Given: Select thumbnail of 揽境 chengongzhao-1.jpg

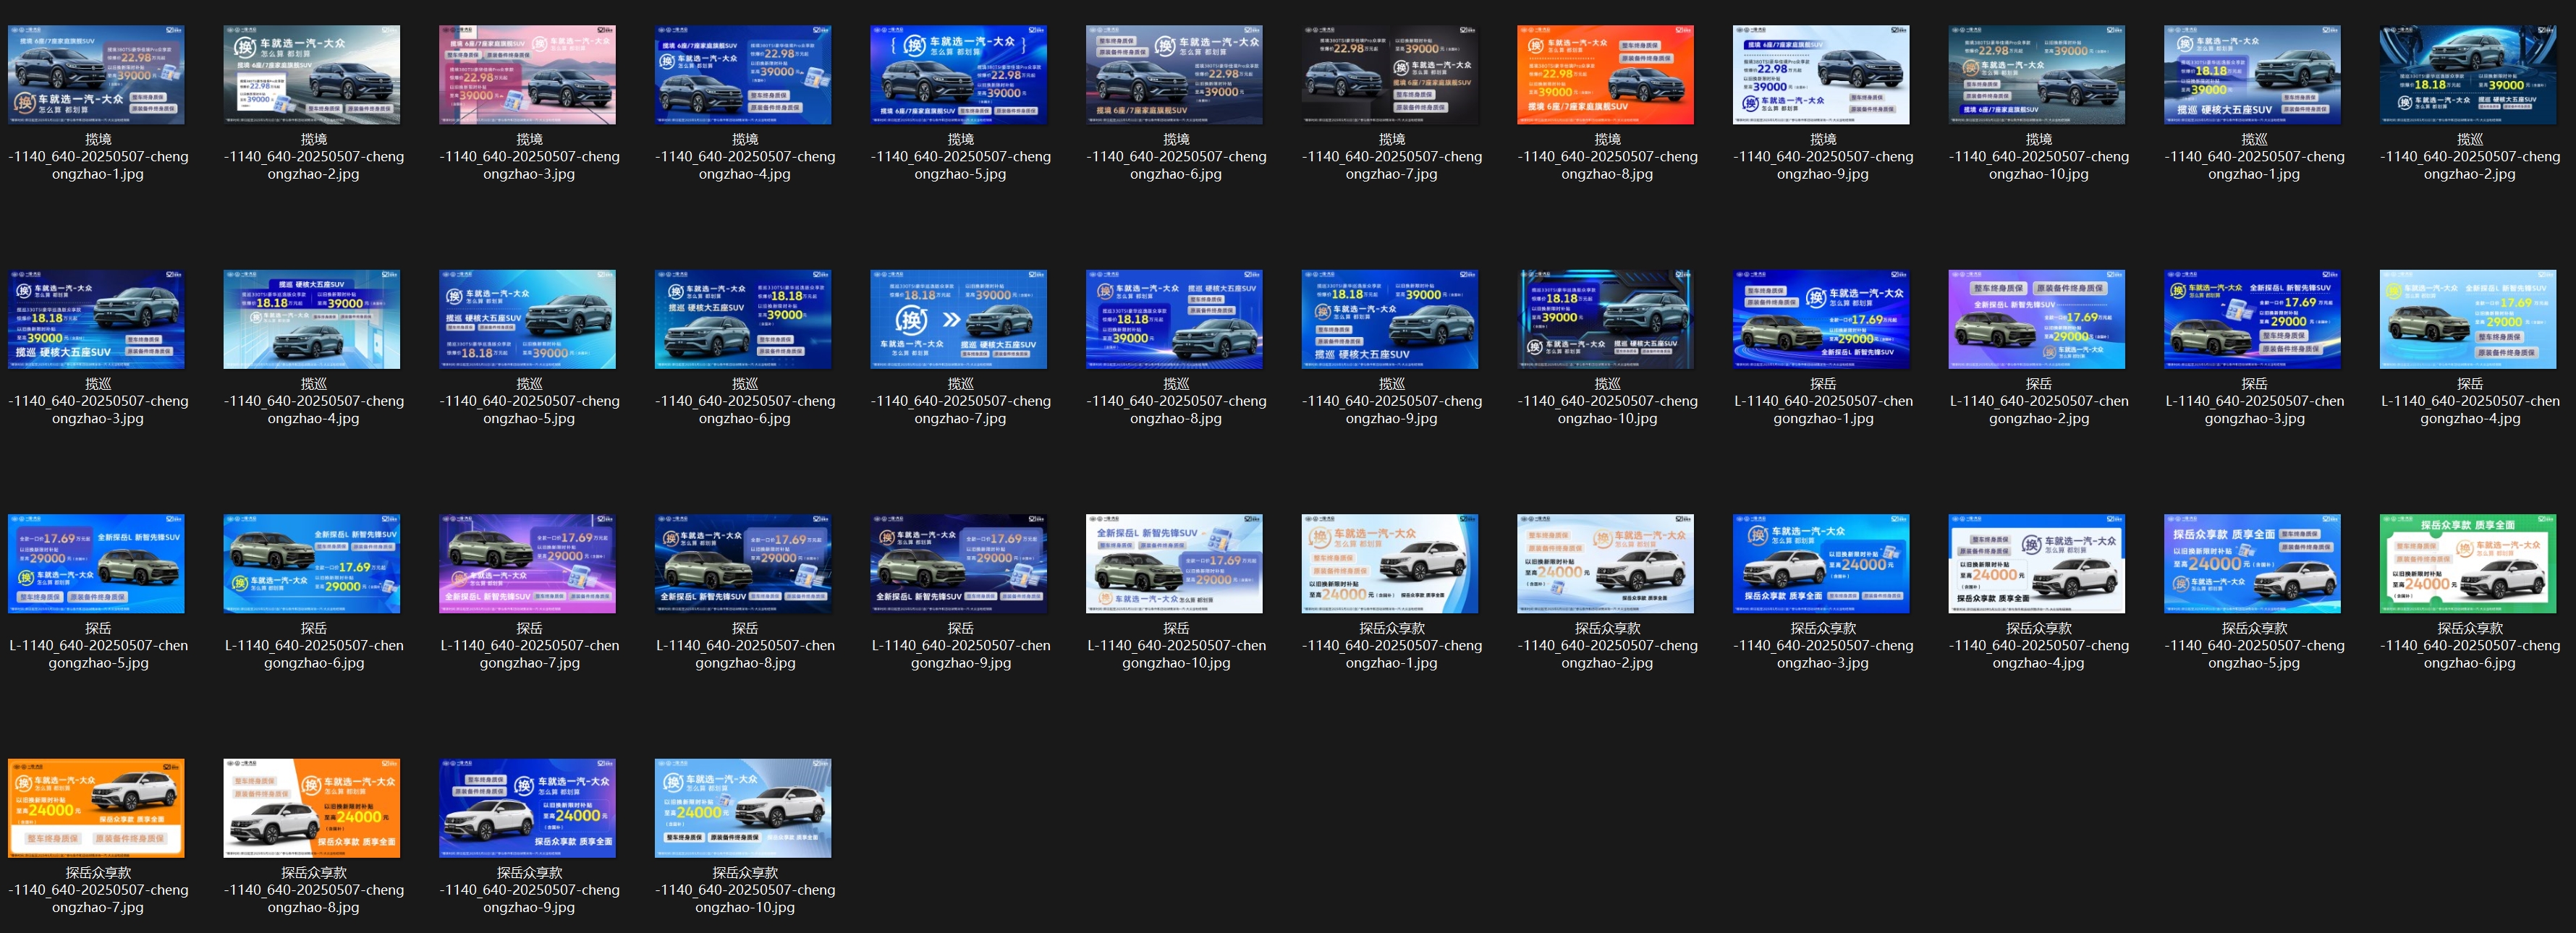Looking at the screenshot, I should (x=97, y=75).
